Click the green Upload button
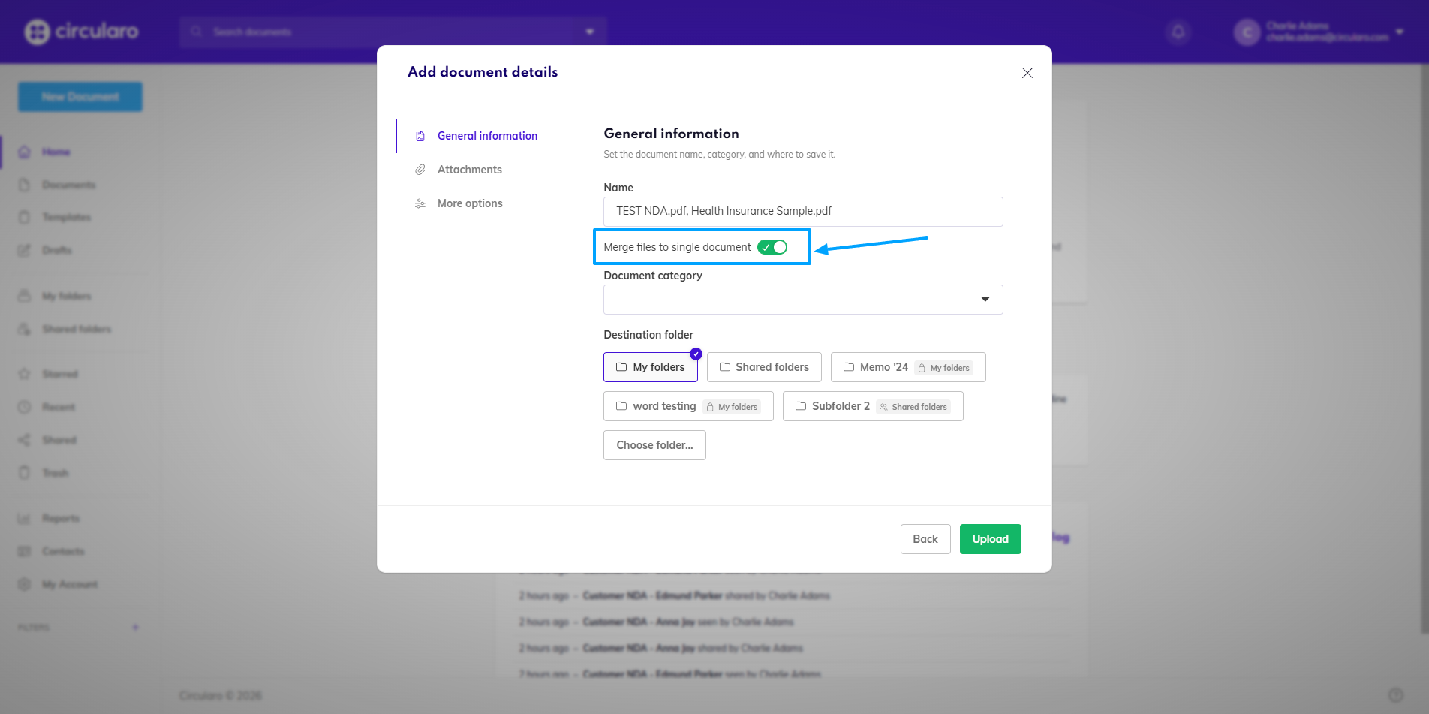The image size is (1429, 714). tap(991, 539)
